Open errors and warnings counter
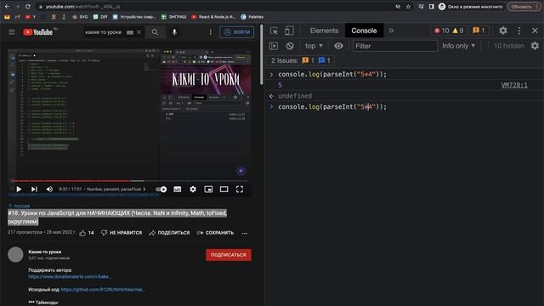 (449, 31)
